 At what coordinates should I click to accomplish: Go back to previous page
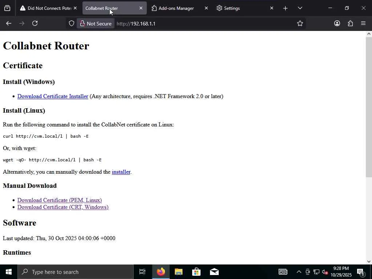[9, 24]
